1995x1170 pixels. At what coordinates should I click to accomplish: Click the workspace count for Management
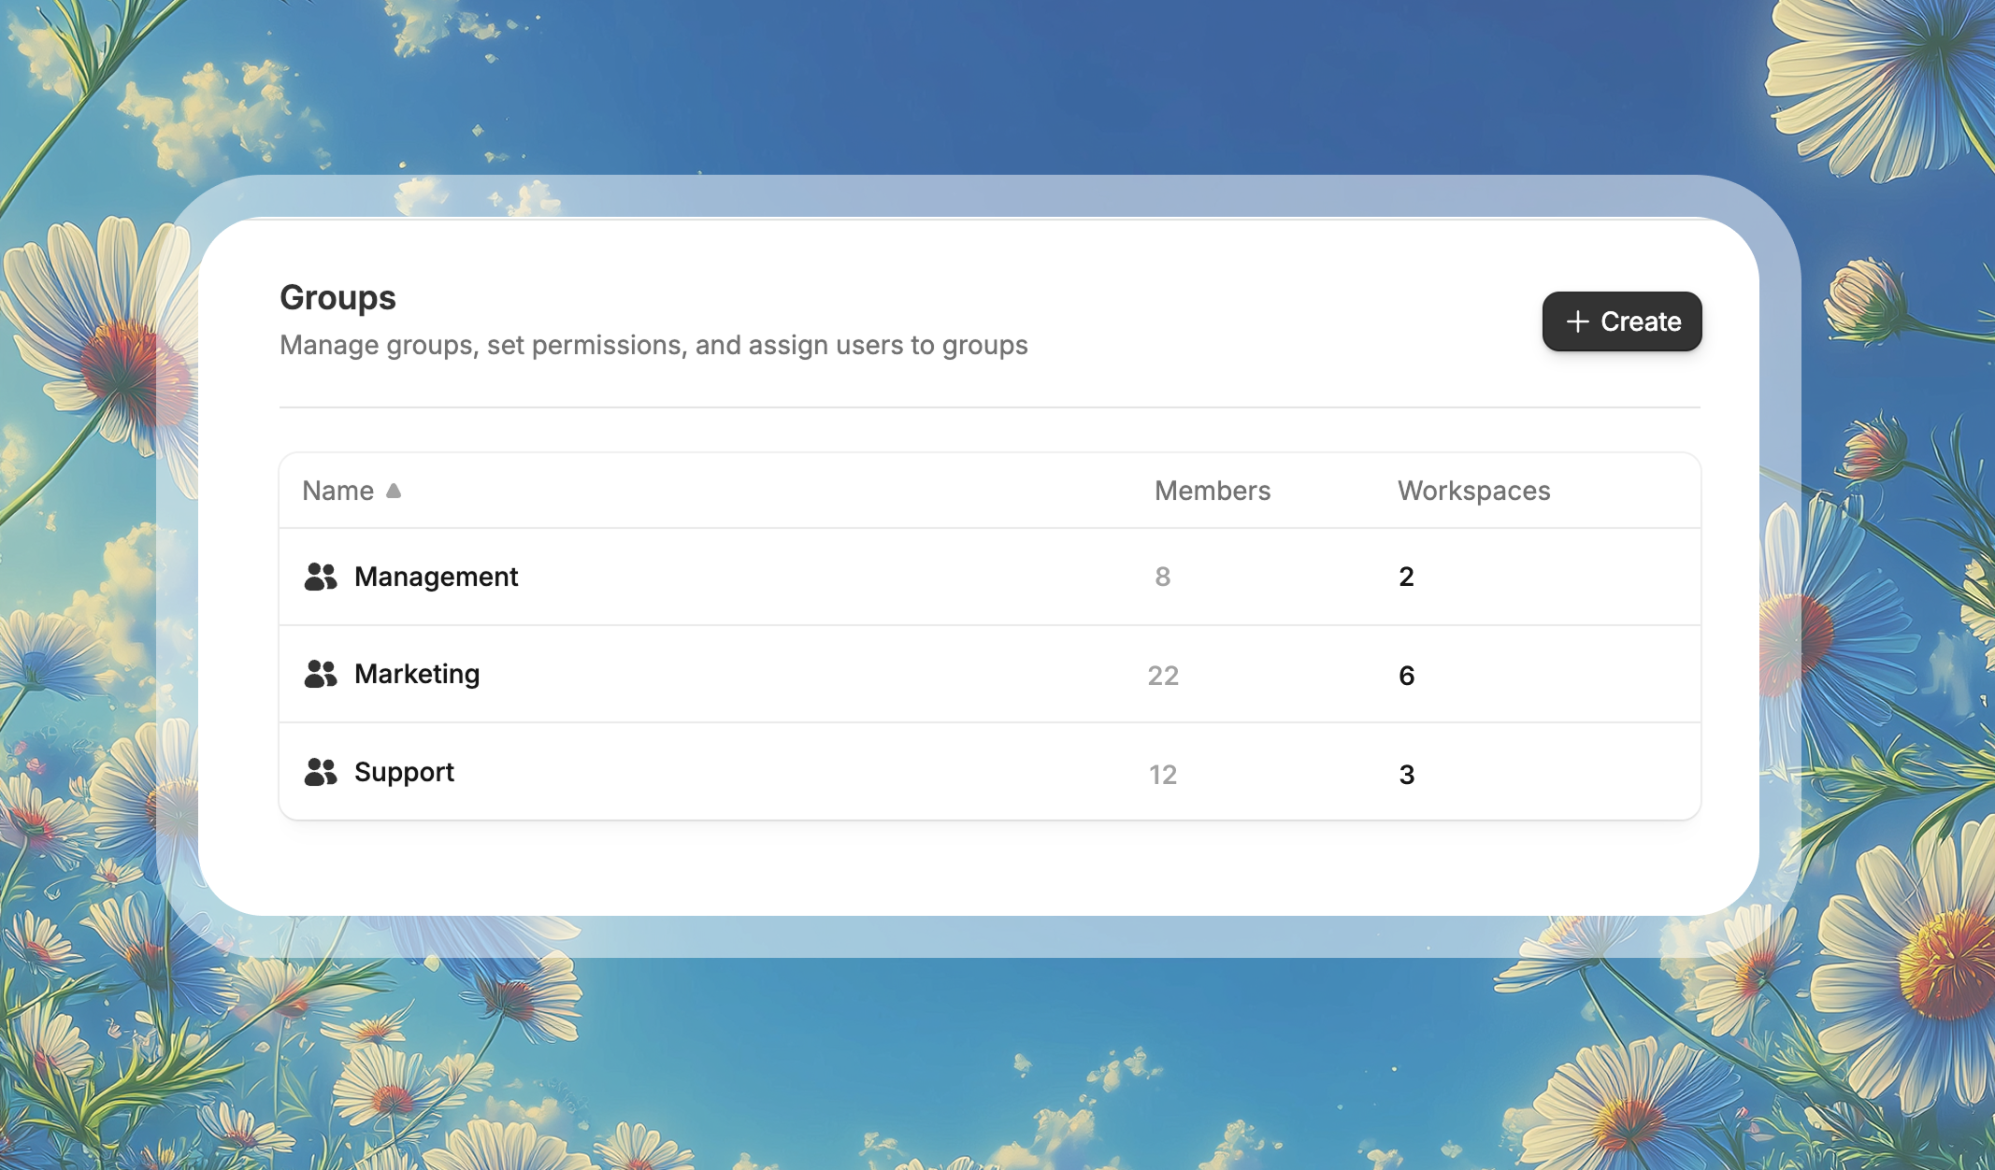point(1407,577)
